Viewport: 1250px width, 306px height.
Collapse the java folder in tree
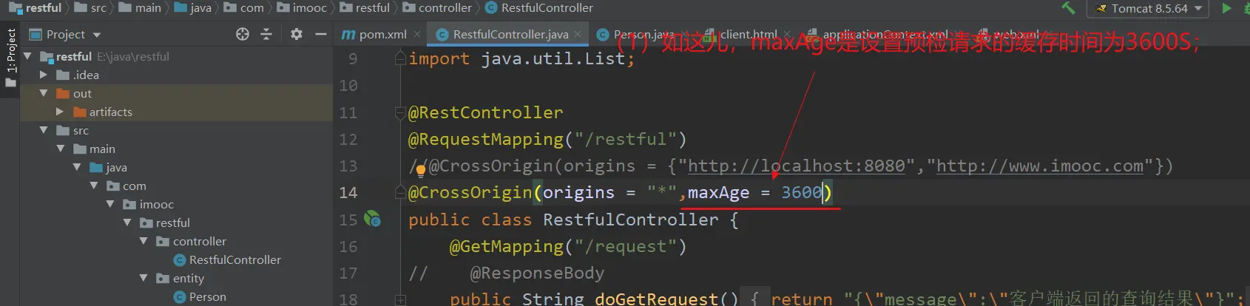[x=77, y=167]
